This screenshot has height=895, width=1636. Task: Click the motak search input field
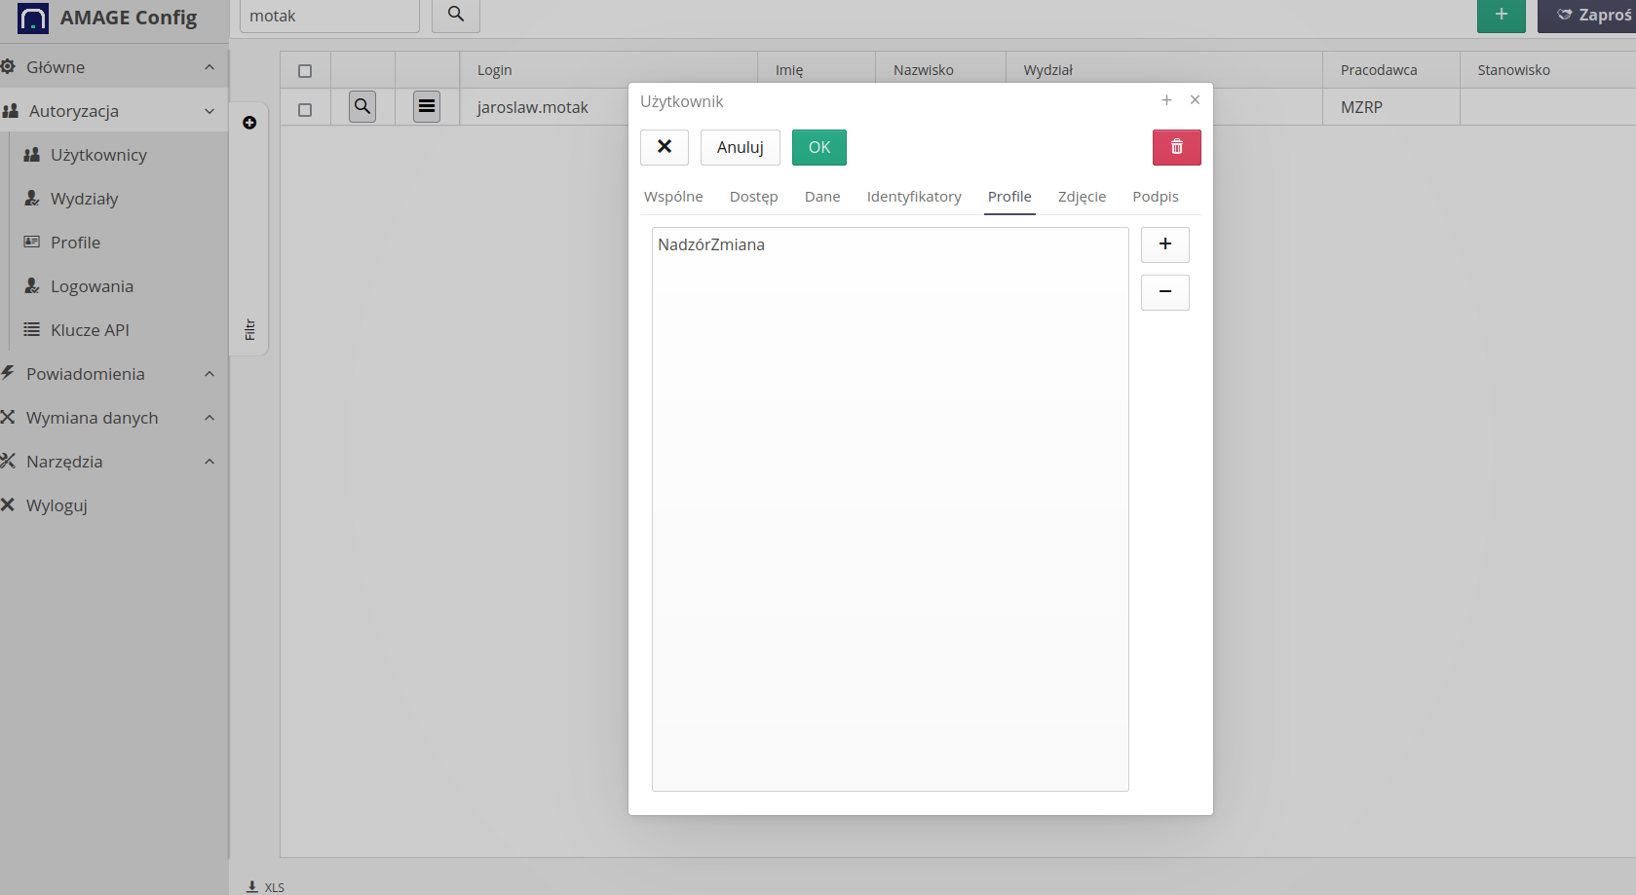point(328,16)
